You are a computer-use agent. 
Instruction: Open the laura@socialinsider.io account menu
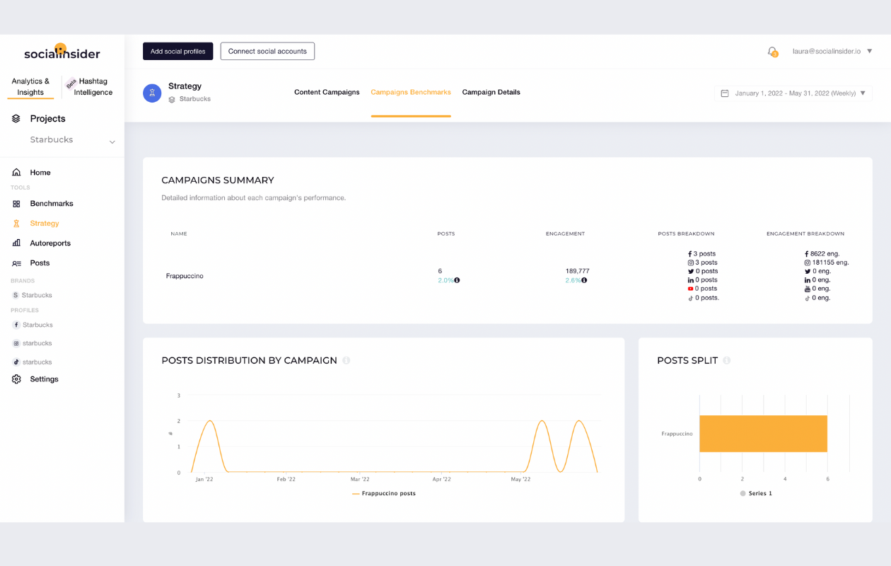[832, 51]
